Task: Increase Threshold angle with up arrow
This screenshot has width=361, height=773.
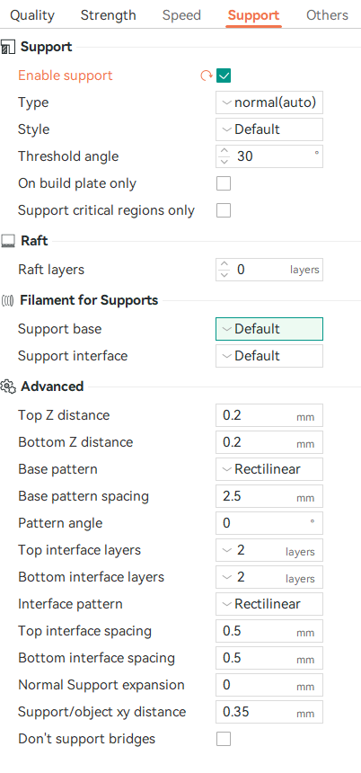Action: (x=225, y=151)
